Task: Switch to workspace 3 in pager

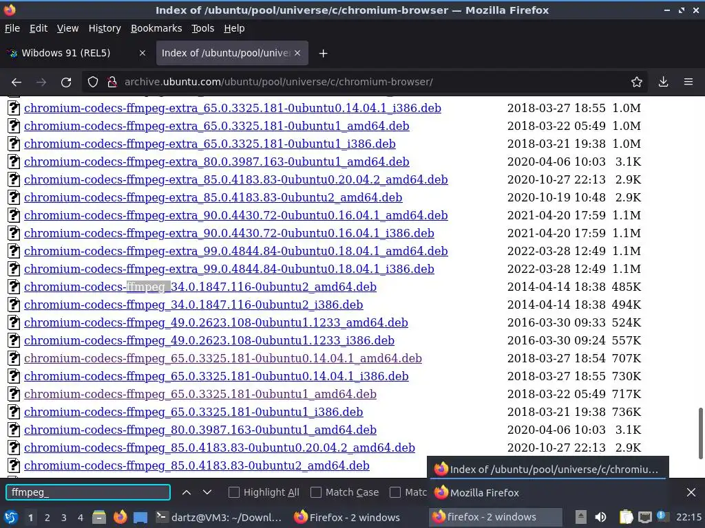Action: (63, 518)
